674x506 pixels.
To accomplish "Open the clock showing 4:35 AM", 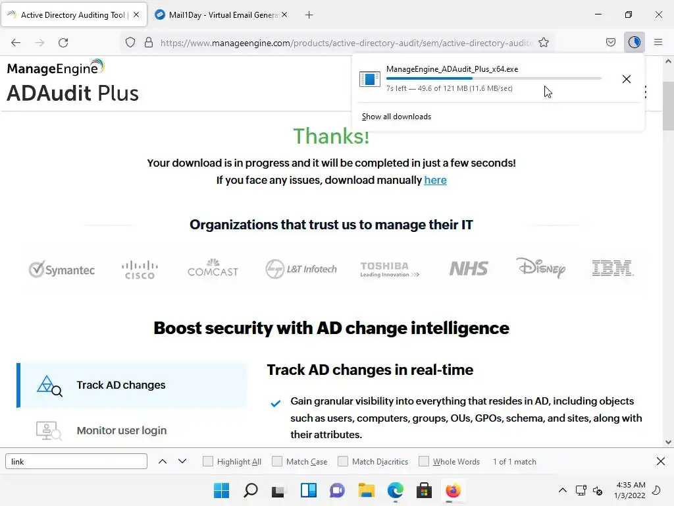I will 630,490.
